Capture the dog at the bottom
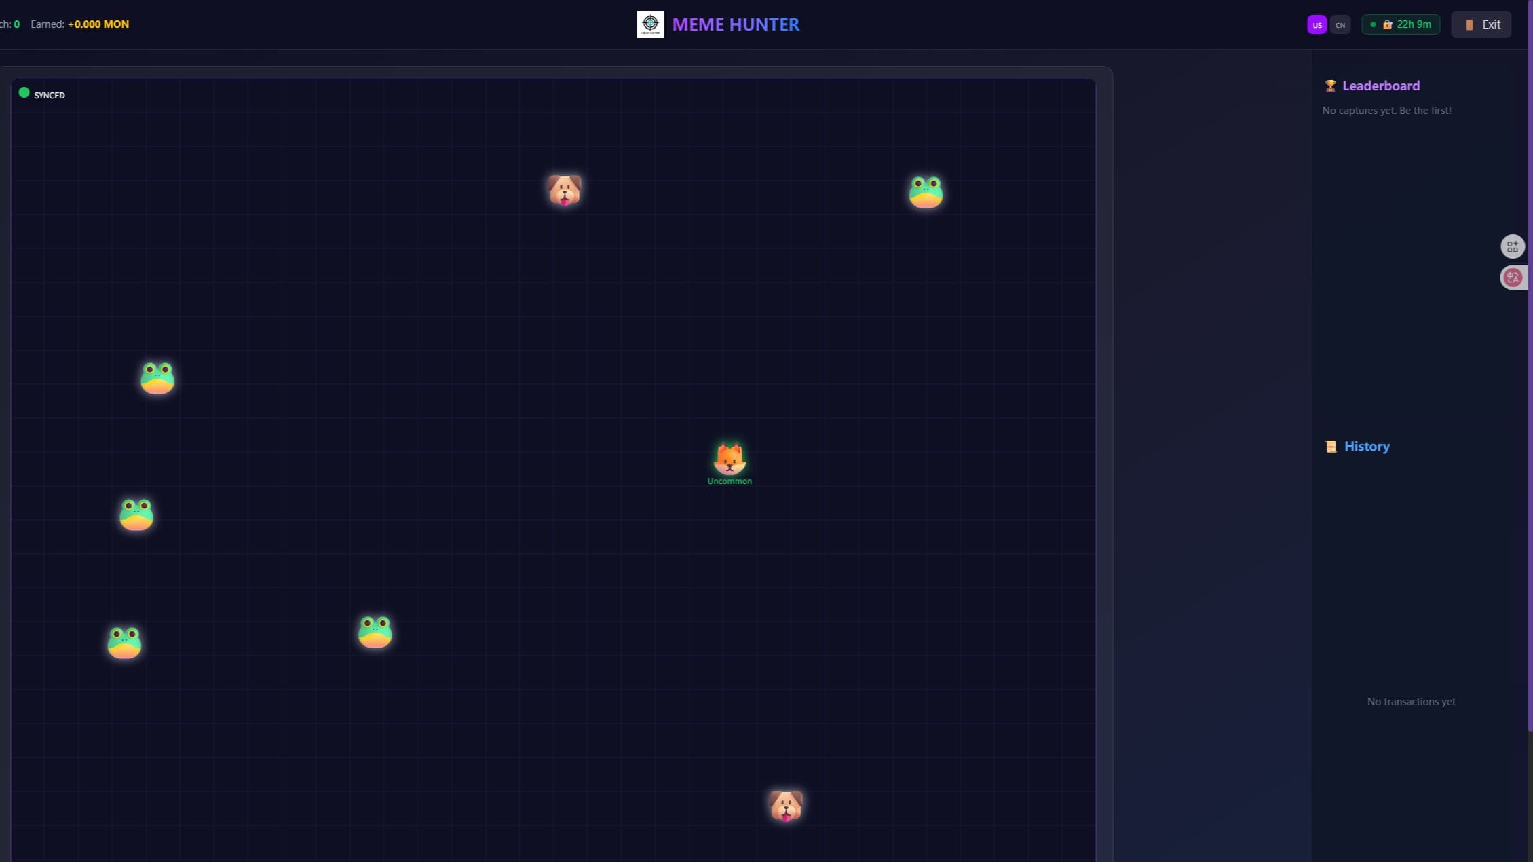 (x=786, y=806)
